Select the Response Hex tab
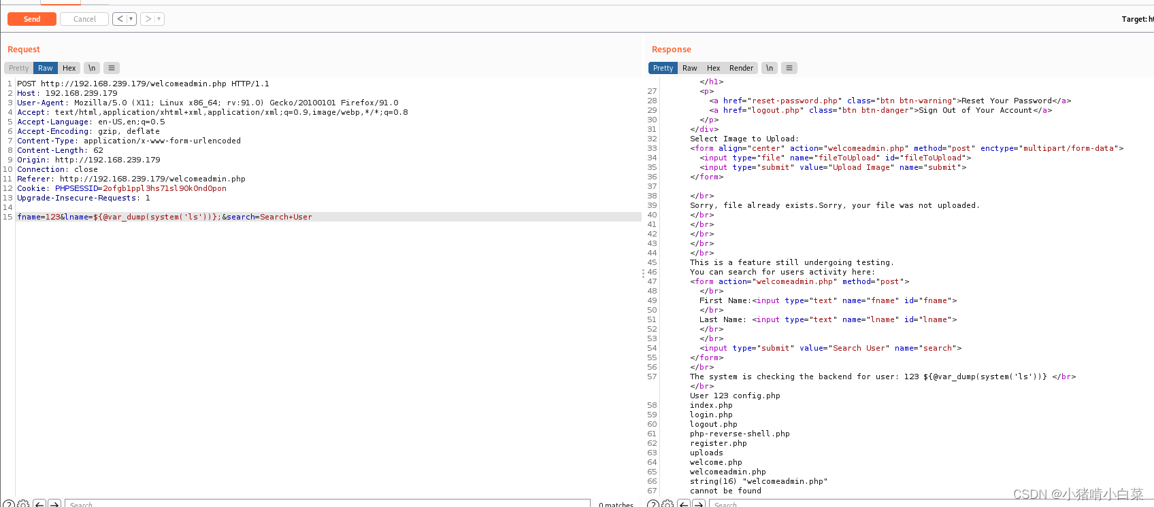This screenshot has height=507, width=1154. (x=713, y=68)
